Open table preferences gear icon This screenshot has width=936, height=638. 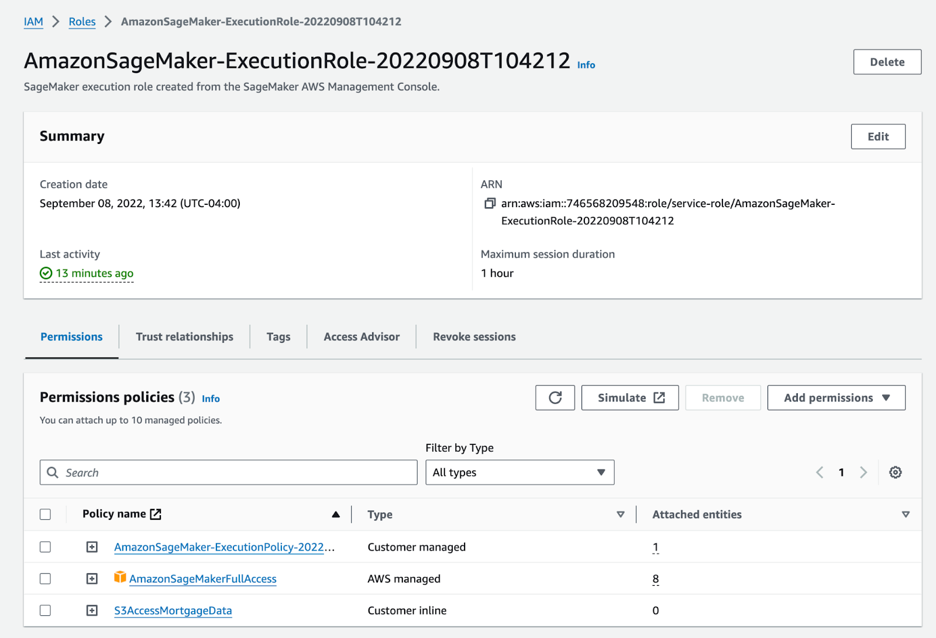[896, 472]
